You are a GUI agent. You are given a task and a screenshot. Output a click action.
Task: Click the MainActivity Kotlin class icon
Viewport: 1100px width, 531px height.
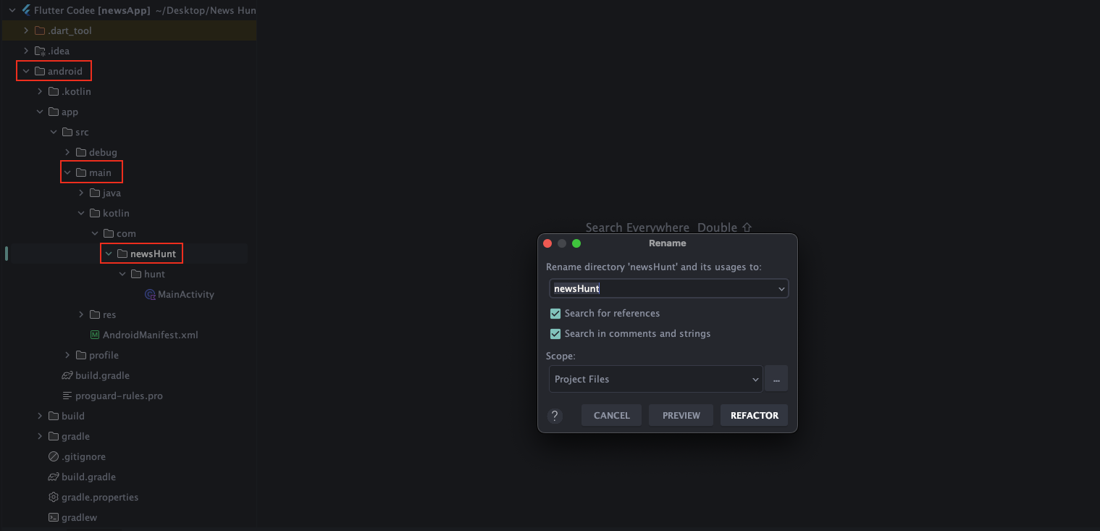(x=150, y=295)
